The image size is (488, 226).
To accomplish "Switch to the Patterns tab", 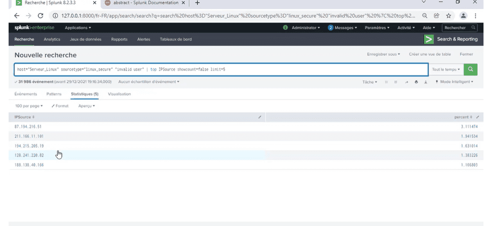I will [x=54, y=94].
